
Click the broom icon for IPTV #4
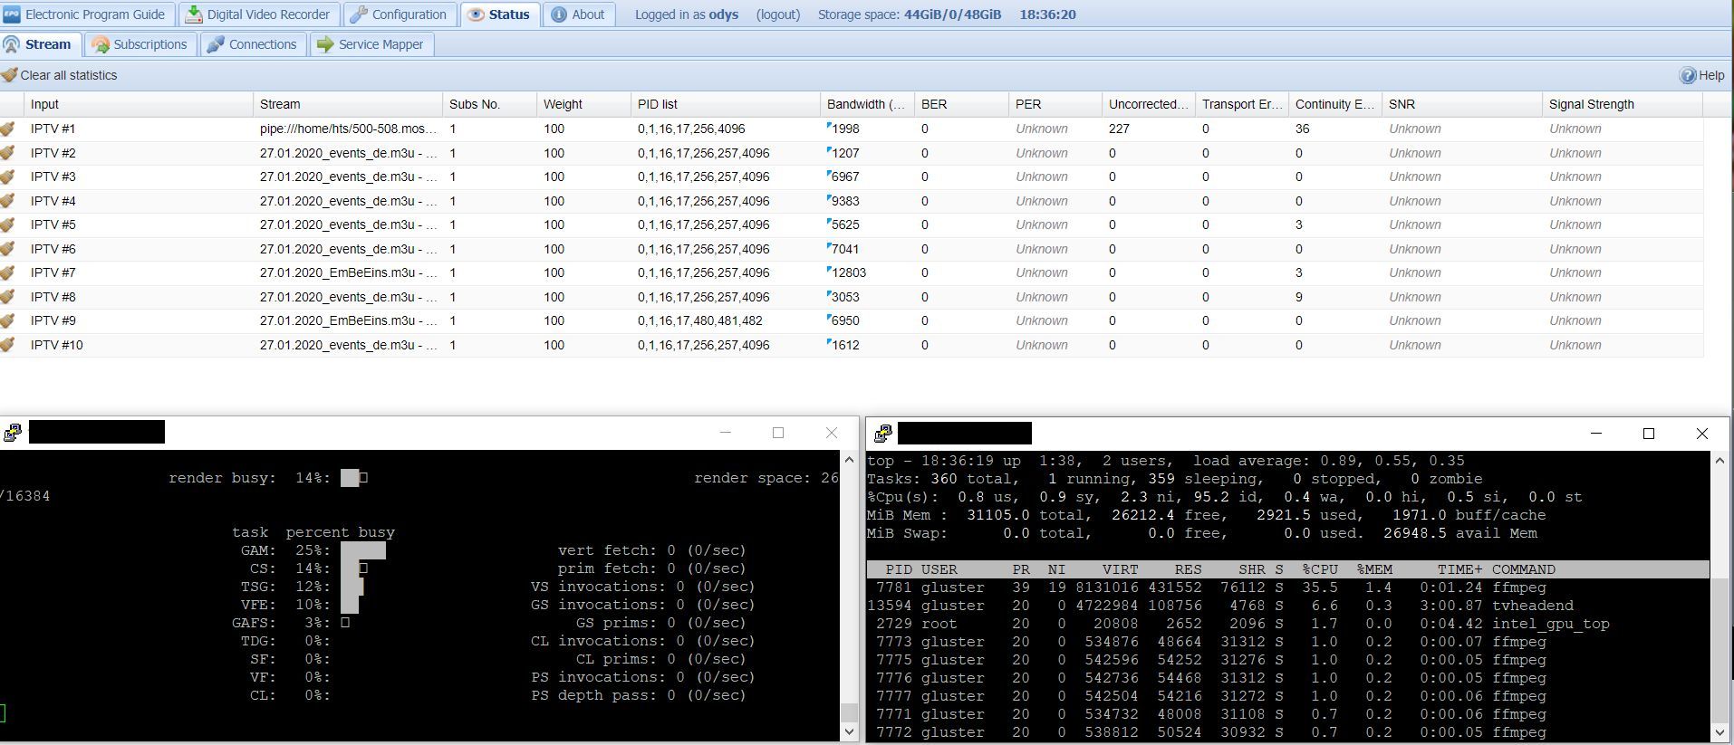click(8, 201)
